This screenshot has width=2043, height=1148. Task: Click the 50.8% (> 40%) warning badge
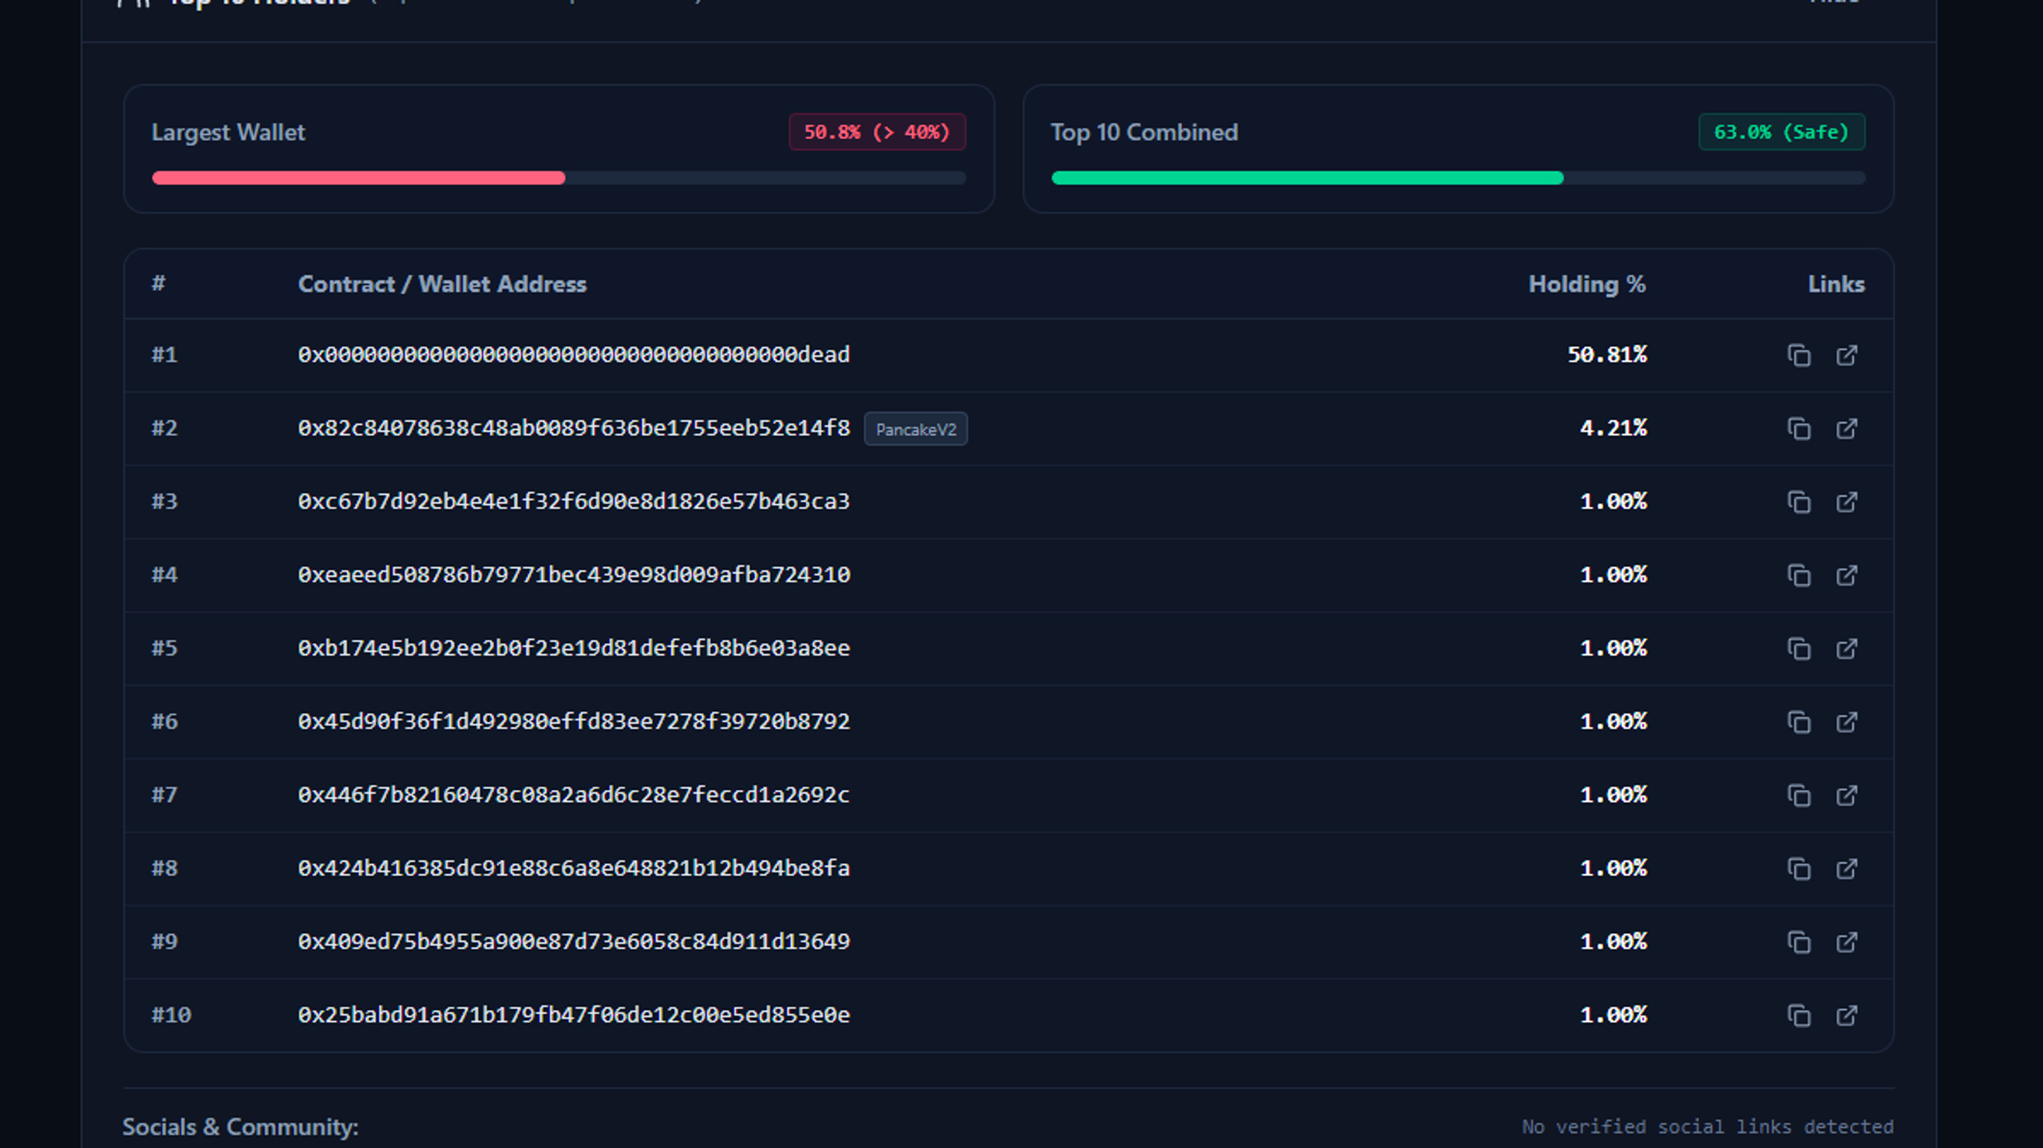tap(877, 132)
